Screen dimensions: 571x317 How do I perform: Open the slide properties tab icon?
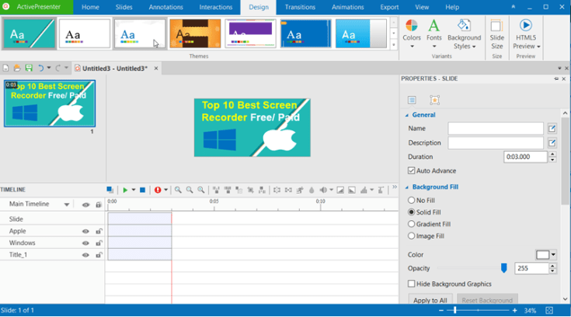pos(412,100)
